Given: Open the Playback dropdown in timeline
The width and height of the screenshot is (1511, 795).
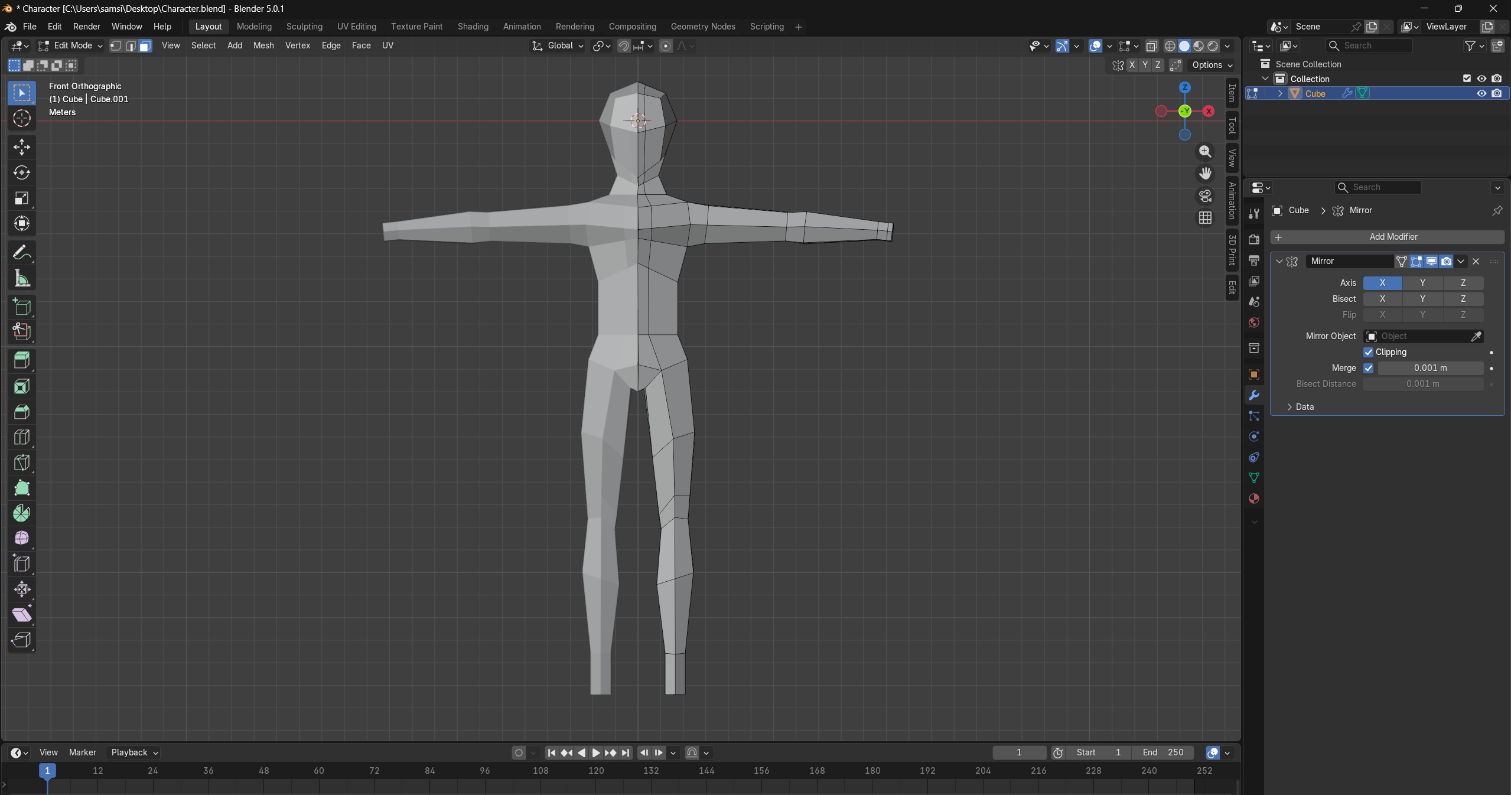Looking at the screenshot, I should point(134,752).
